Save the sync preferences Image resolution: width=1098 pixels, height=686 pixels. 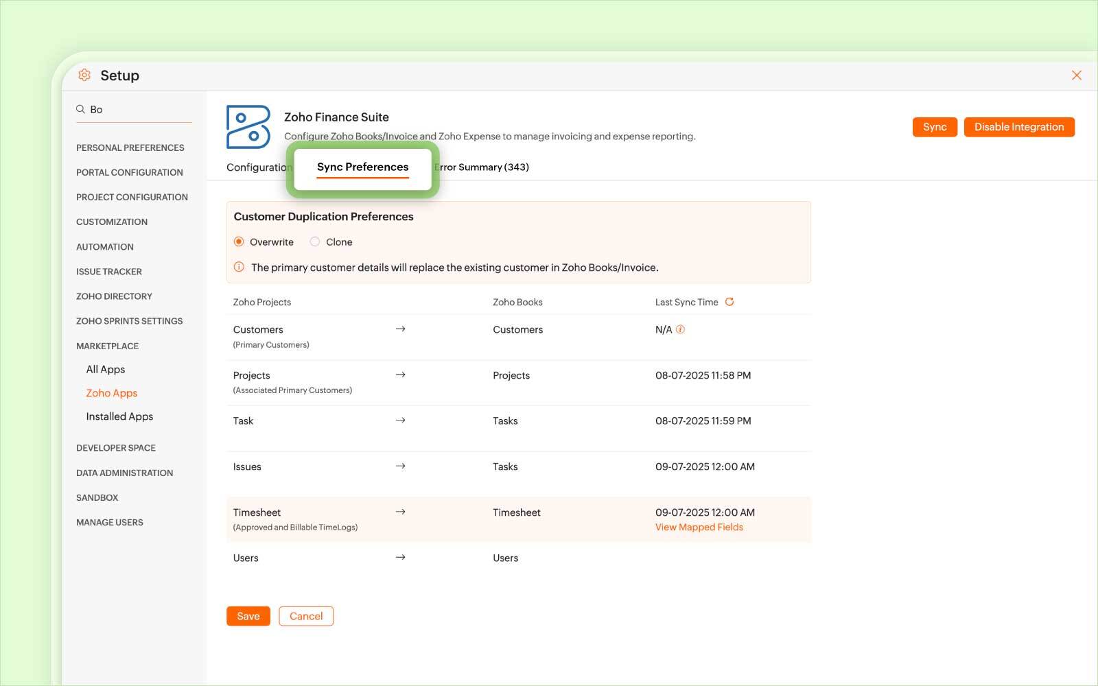point(248,616)
